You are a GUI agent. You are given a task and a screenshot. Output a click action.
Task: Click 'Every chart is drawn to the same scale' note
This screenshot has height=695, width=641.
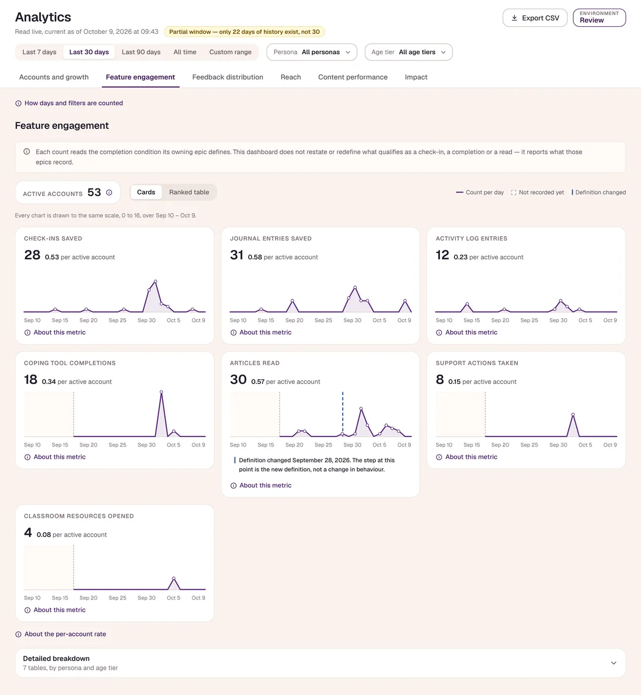coord(106,216)
